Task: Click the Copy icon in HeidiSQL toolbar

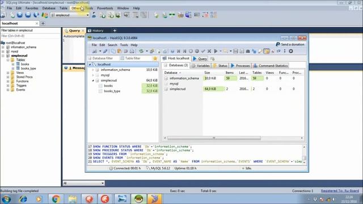Action: (x=113, y=52)
